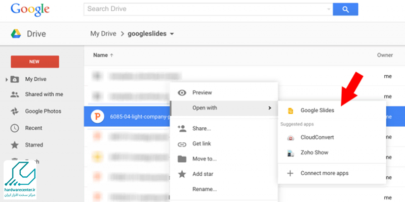
Task: Click the Starred star icon in sidebar
Action: coord(15,145)
